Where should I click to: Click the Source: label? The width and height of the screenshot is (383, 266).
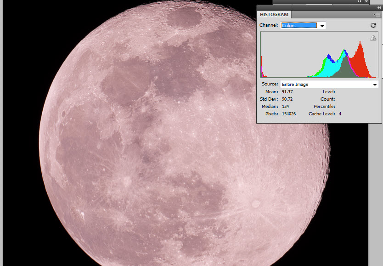coord(270,84)
